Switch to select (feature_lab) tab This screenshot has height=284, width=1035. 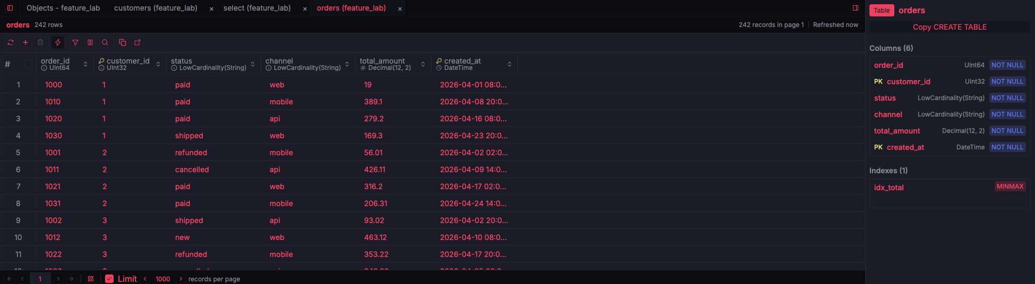(x=257, y=8)
